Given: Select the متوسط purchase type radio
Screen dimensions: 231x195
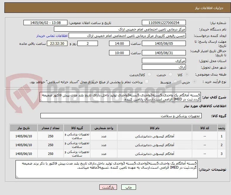Looking at the screenshot, I should coord(175,81).
